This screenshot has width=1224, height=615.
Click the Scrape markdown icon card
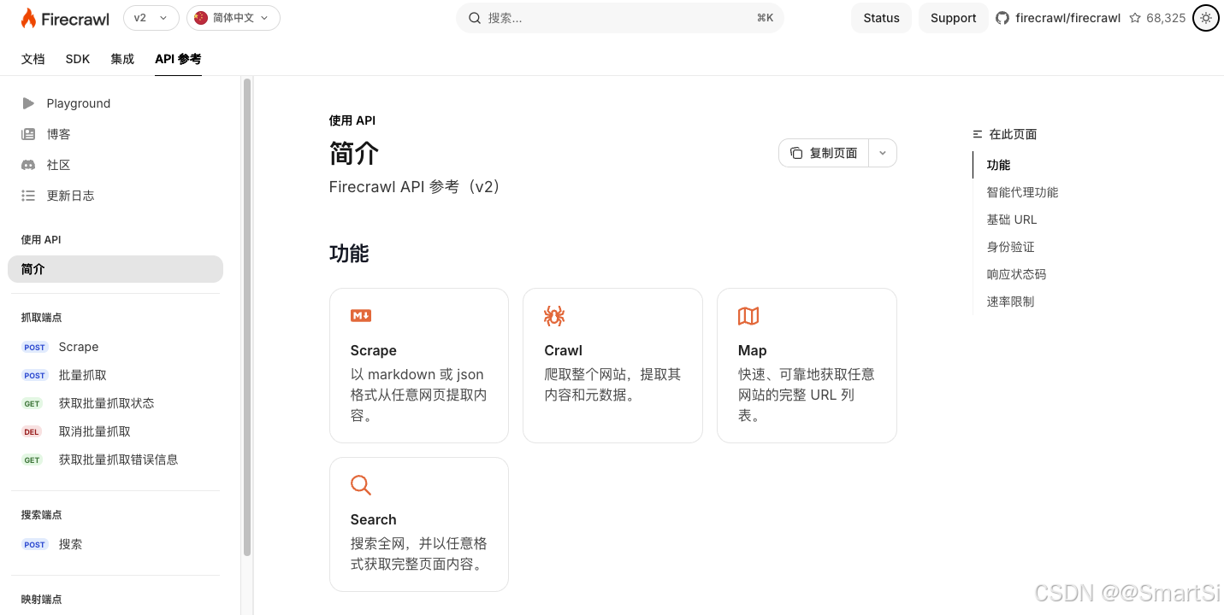pyautogui.click(x=360, y=315)
